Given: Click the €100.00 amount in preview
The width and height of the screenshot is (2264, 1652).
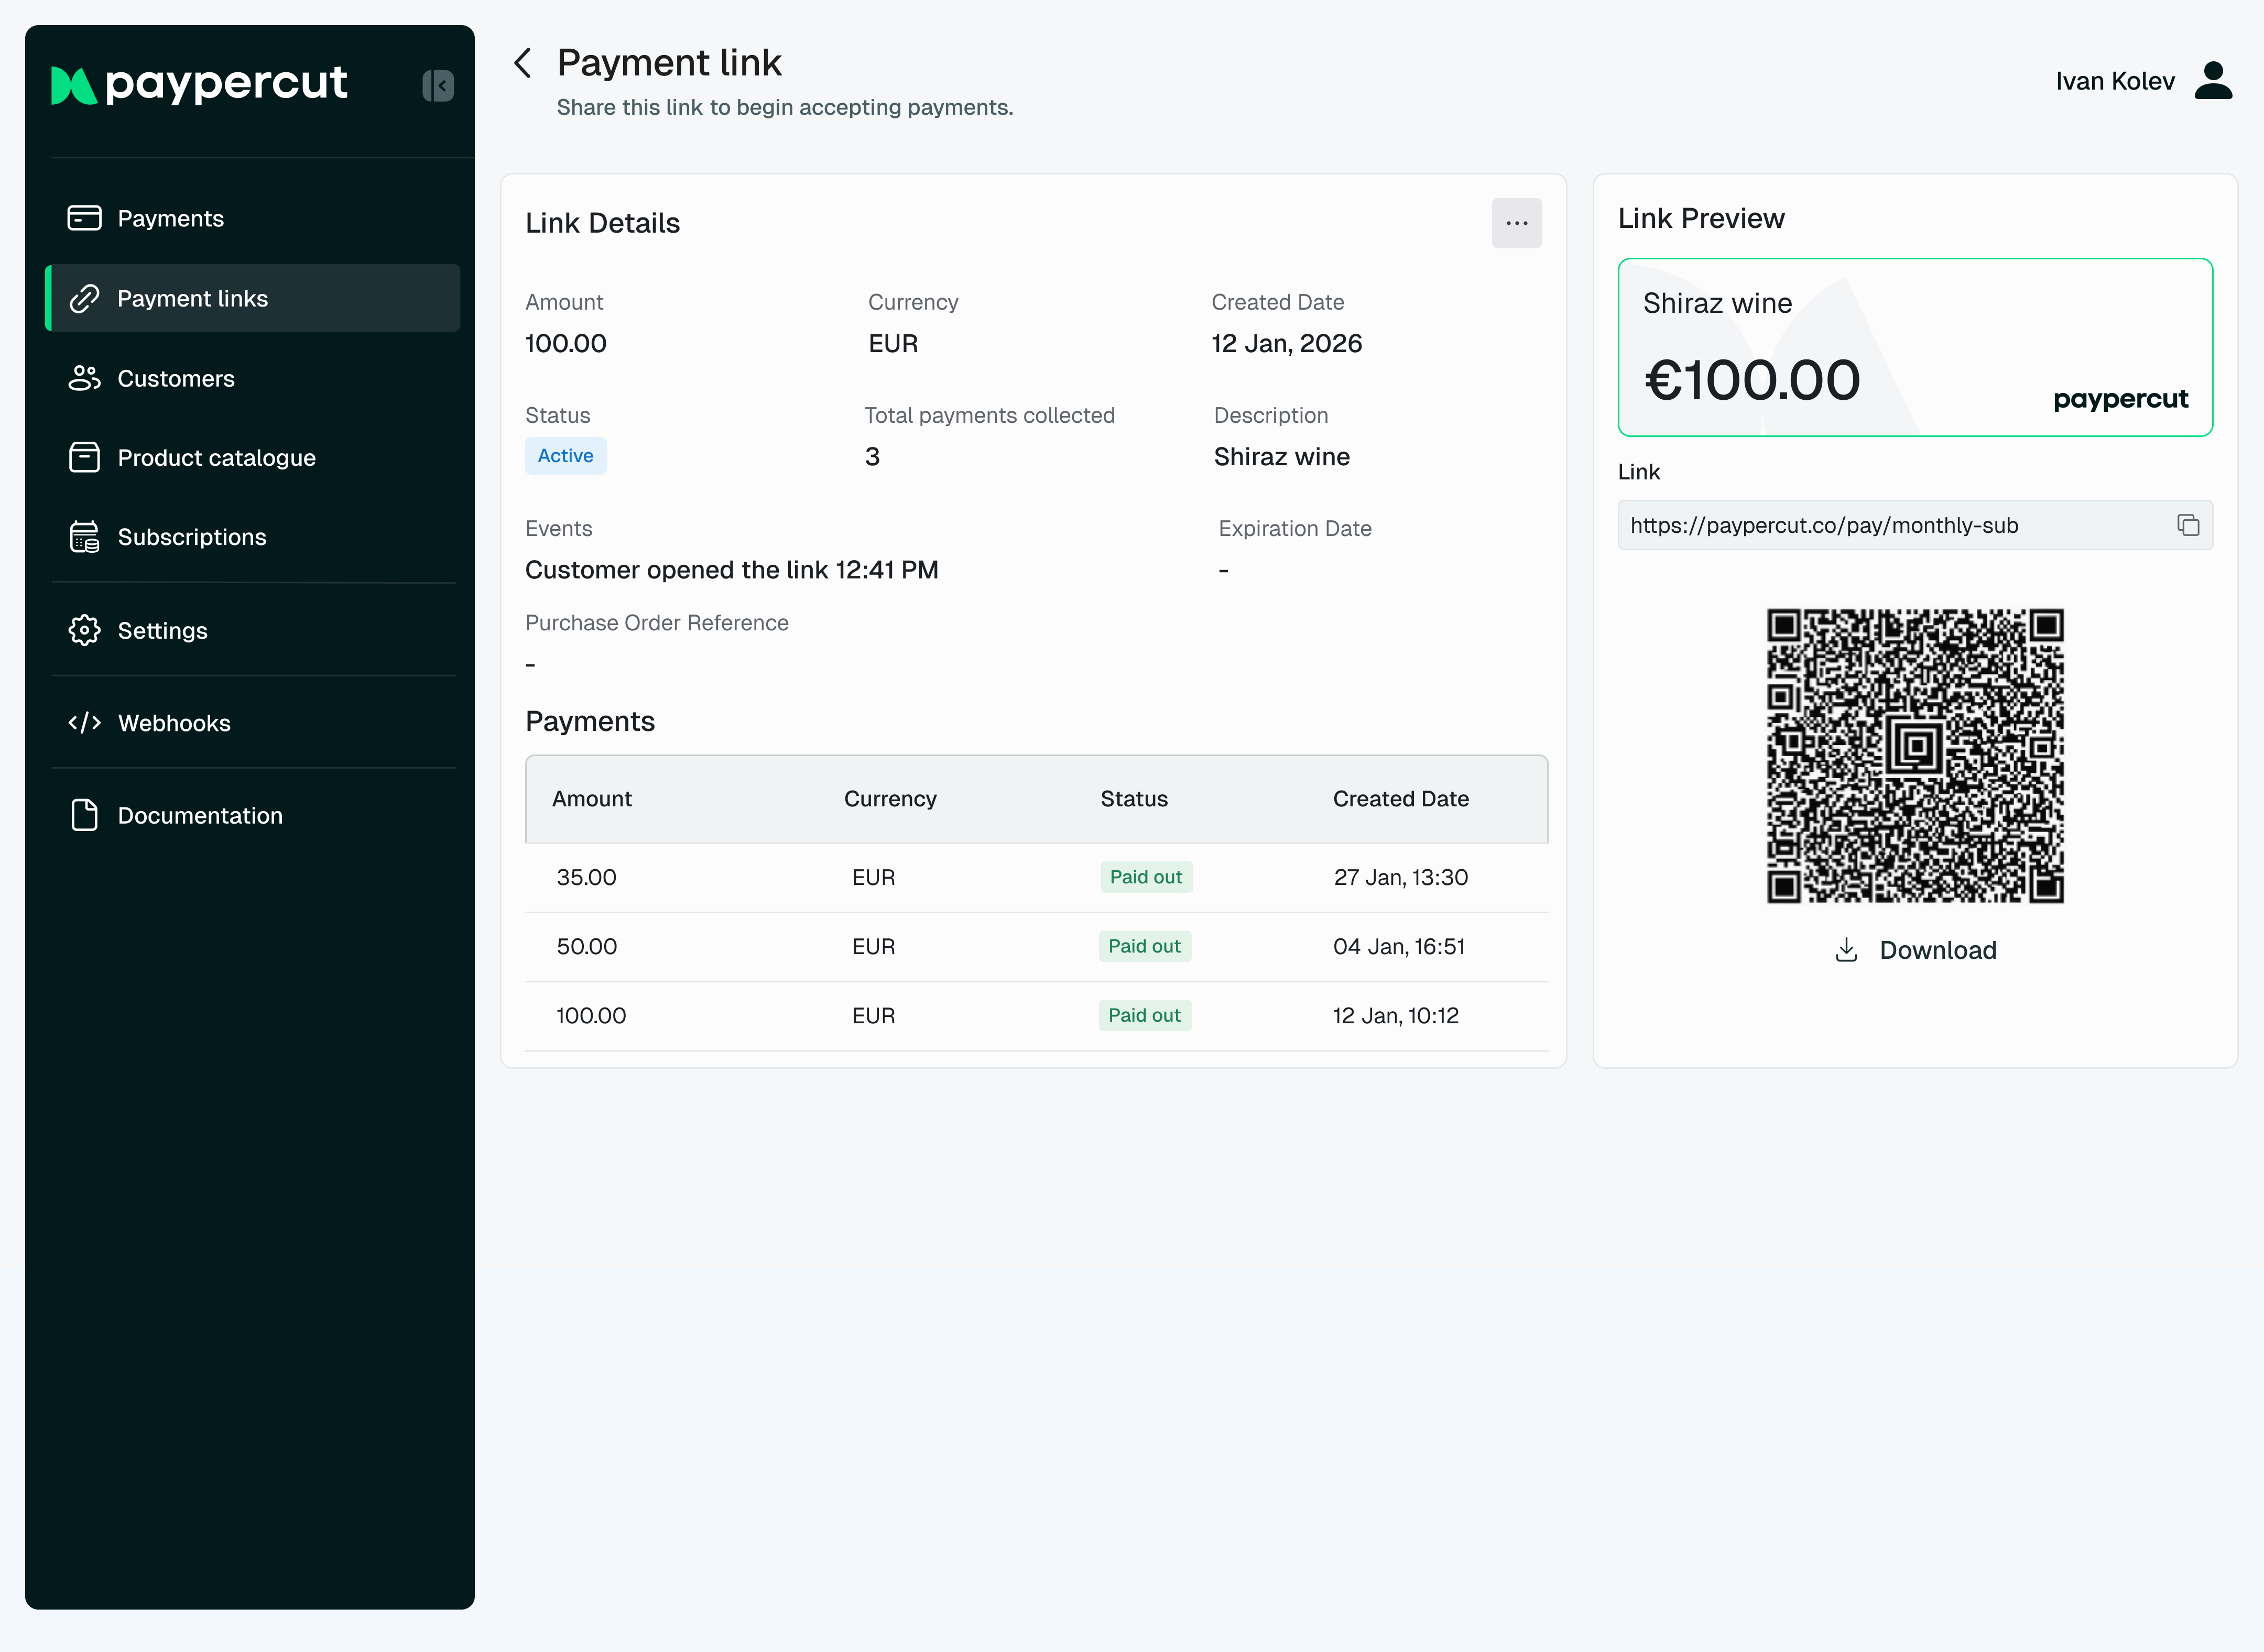Looking at the screenshot, I should click(1751, 381).
